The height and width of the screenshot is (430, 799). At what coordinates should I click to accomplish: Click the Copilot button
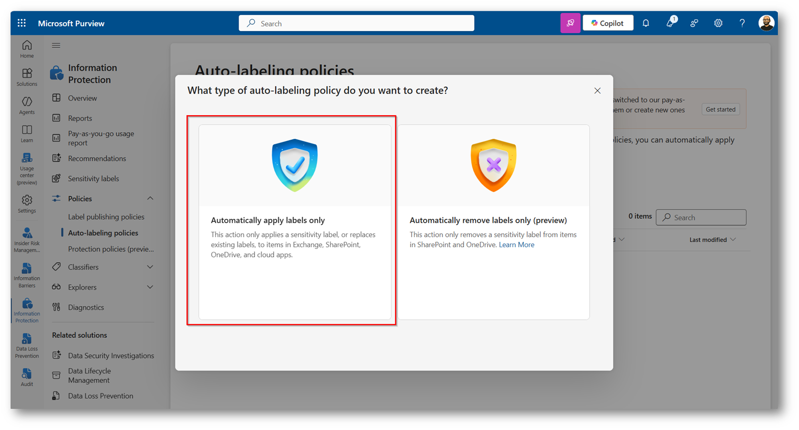pos(607,23)
